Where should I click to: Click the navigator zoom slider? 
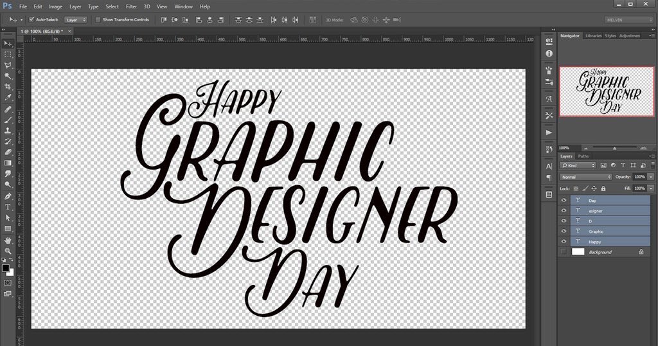614,148
